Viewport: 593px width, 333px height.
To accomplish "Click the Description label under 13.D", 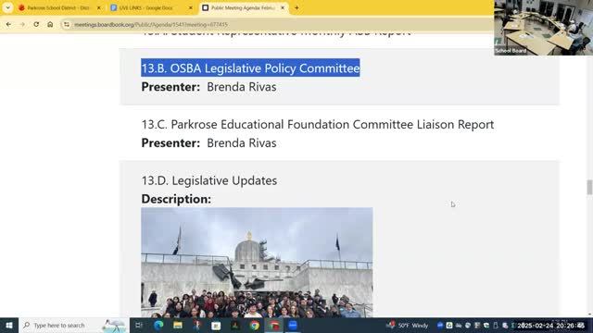I will click(x=176, y=199).
